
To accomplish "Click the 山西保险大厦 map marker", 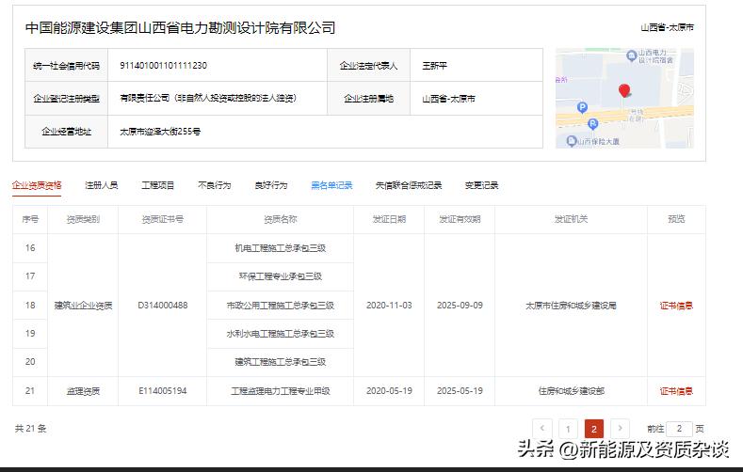I will [572, 140].
